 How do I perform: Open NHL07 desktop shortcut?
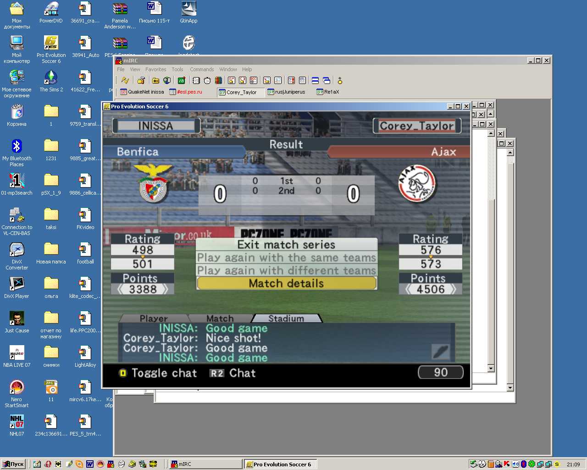click(17, 425)
